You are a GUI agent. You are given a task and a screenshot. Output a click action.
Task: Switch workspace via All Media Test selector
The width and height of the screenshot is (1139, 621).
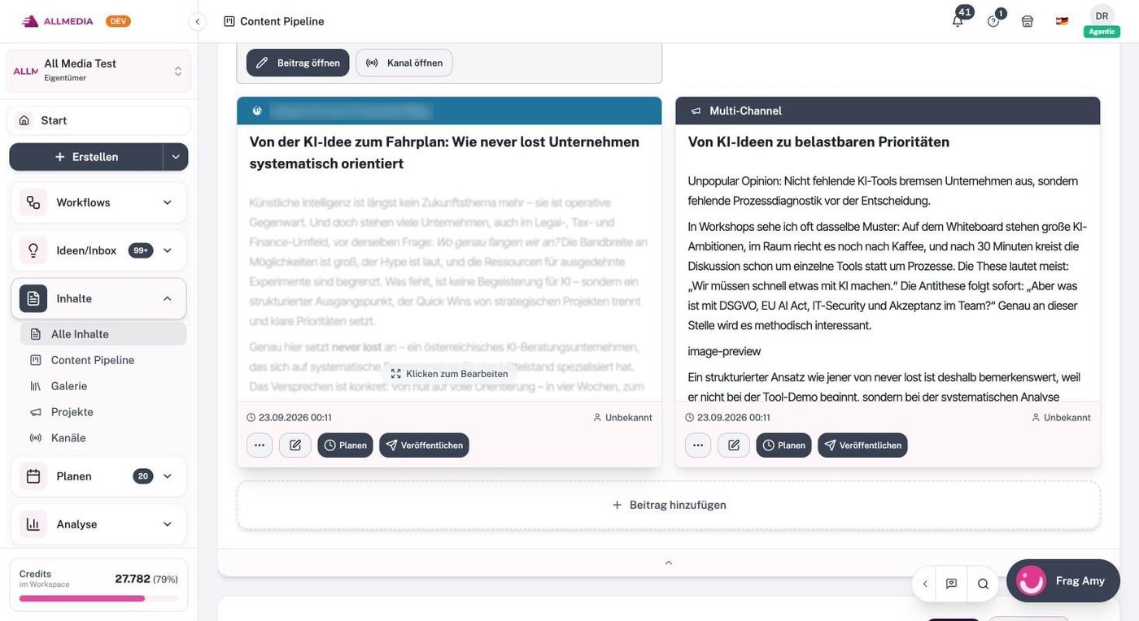98,71
